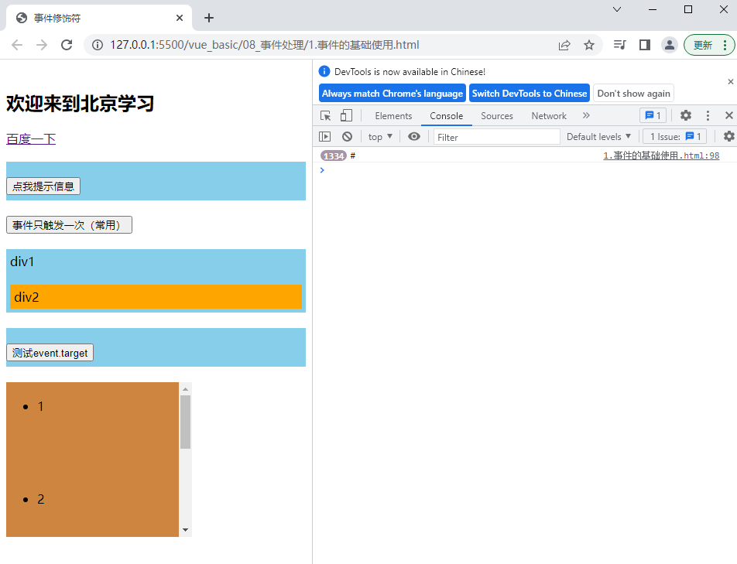This screenshot has width=737, height=564.
Task: Open the top frame context dropdown
Action: [379, 136]
